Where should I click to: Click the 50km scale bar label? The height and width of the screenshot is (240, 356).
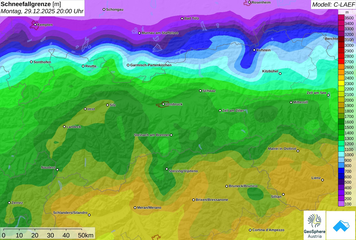[x=86, y=235]
